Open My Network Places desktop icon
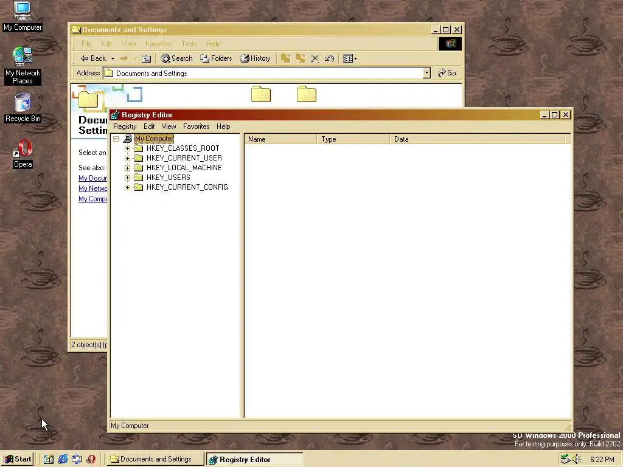The height and width of the screenshot is (467, 623). [23, 66]
